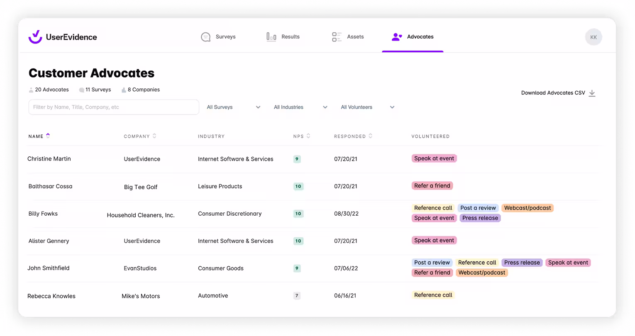
Task: Click the Advocates people icon
Action: tap(397, 37)
